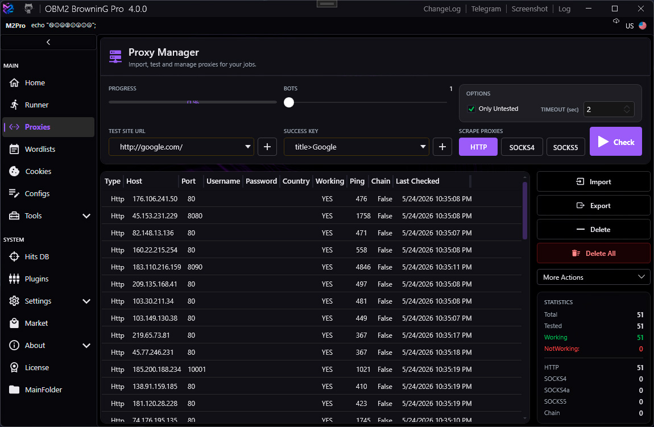Click the progress bar
The width and height of the screenshot is (654, 427).
click(x=193, y=102)
